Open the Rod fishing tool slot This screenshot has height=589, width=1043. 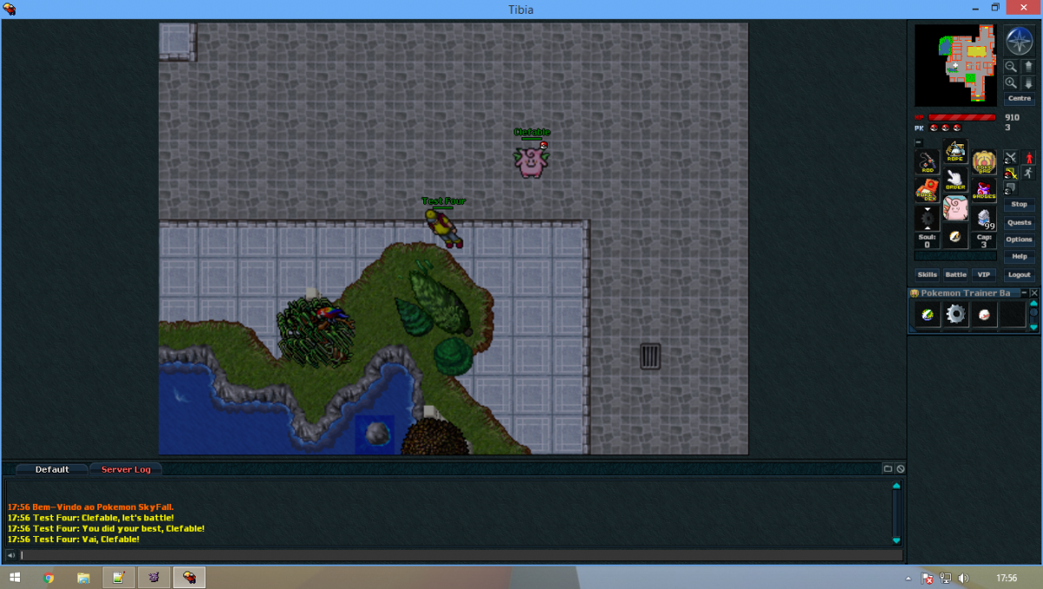[927, 162]
